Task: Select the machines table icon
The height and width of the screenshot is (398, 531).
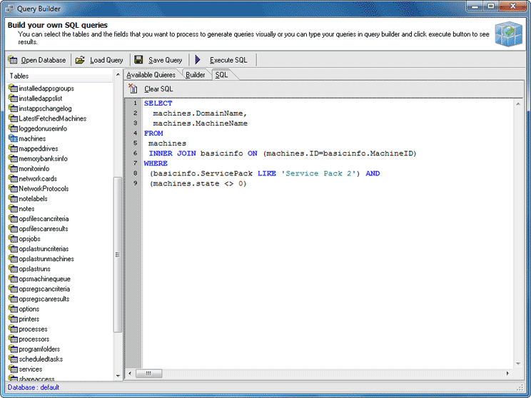Action: click(12, 138)
